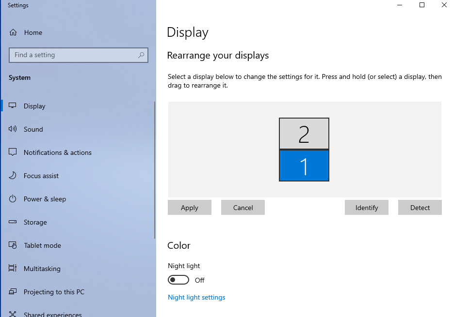Select display 2 in arrangement

click(304, 134)
